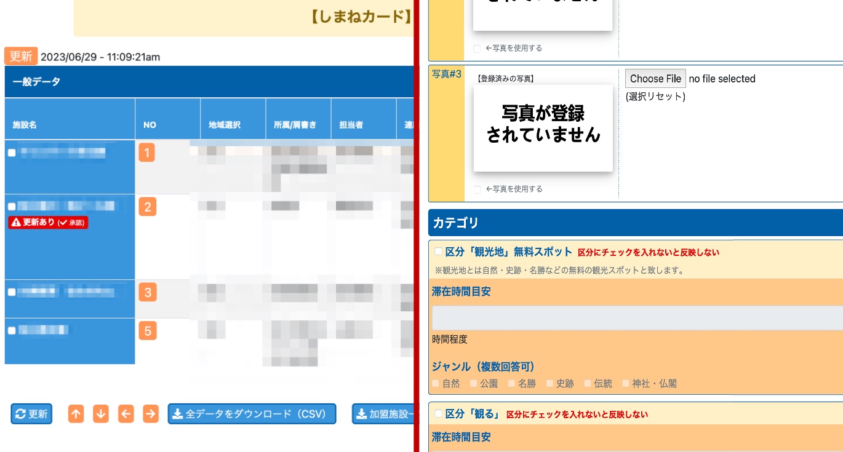Screen dimensions: 843x452
Task: Click the red 更新あり alert badge
Action: [48, 223]
